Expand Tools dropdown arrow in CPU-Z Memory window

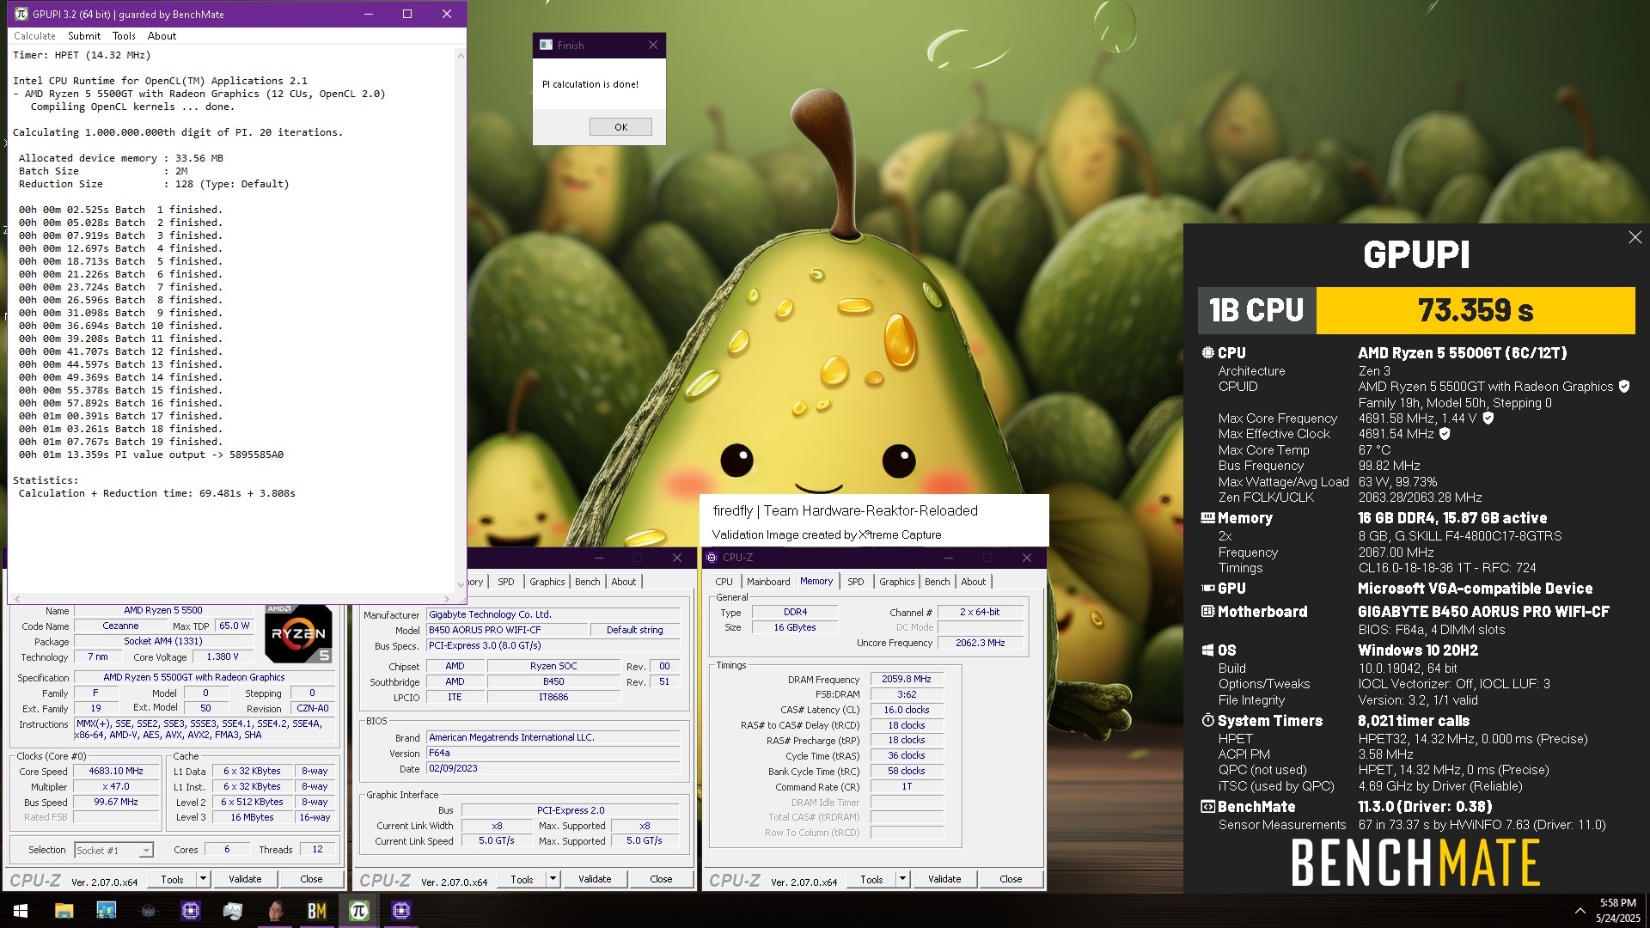click(x=902, y=879)
